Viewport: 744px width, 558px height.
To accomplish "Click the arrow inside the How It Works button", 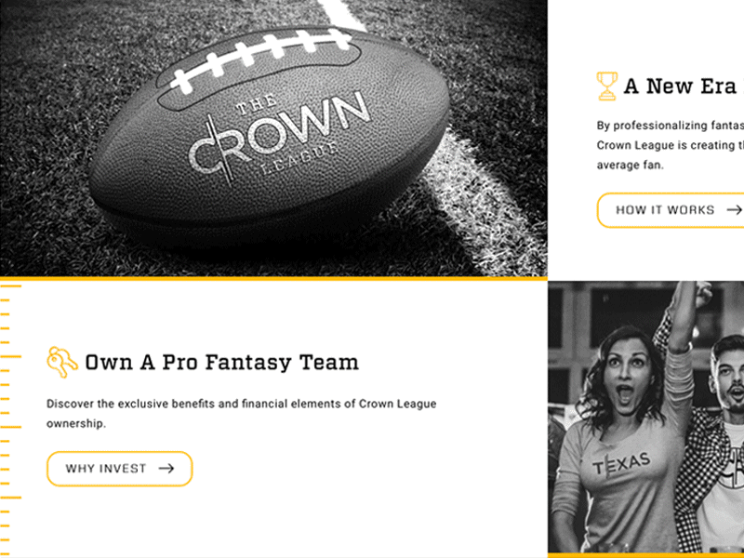I will [x=734, y=210].
